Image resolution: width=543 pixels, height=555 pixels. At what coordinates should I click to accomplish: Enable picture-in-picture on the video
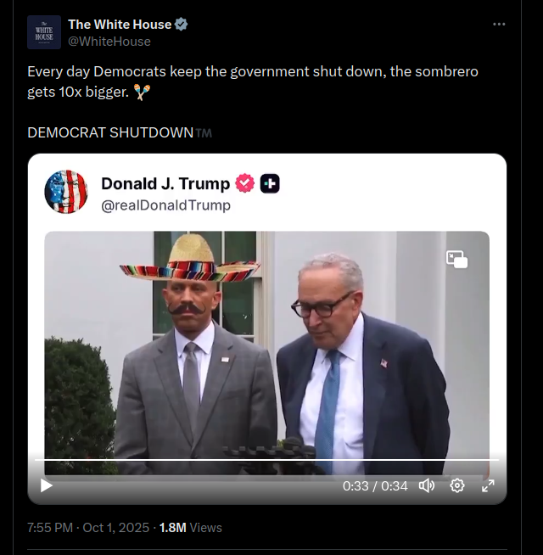tap(457, 259)
